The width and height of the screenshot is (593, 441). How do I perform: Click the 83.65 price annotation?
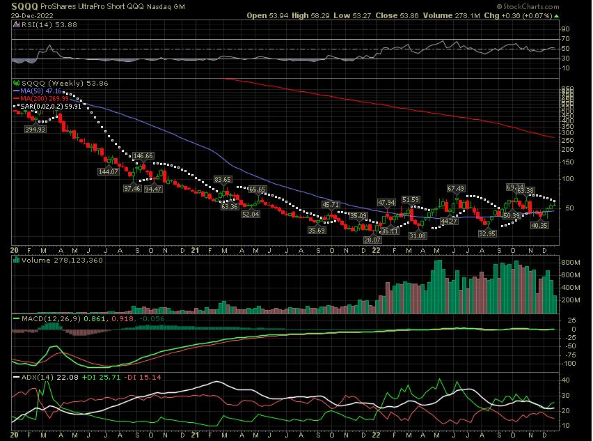tap(223, 180)
